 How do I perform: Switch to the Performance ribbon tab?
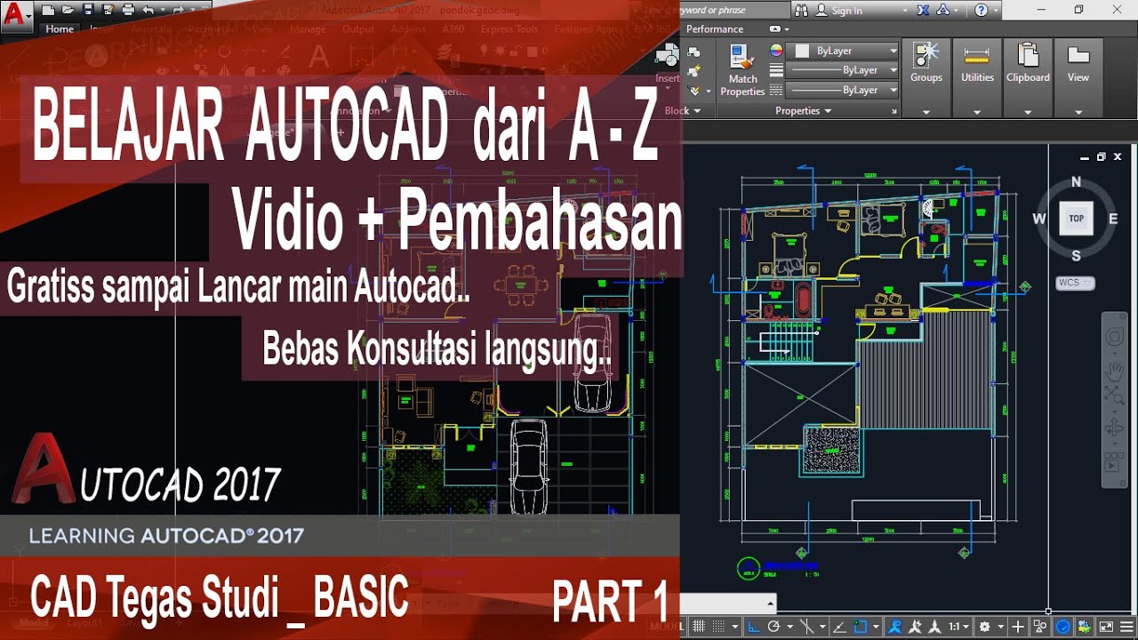point(715,28)
